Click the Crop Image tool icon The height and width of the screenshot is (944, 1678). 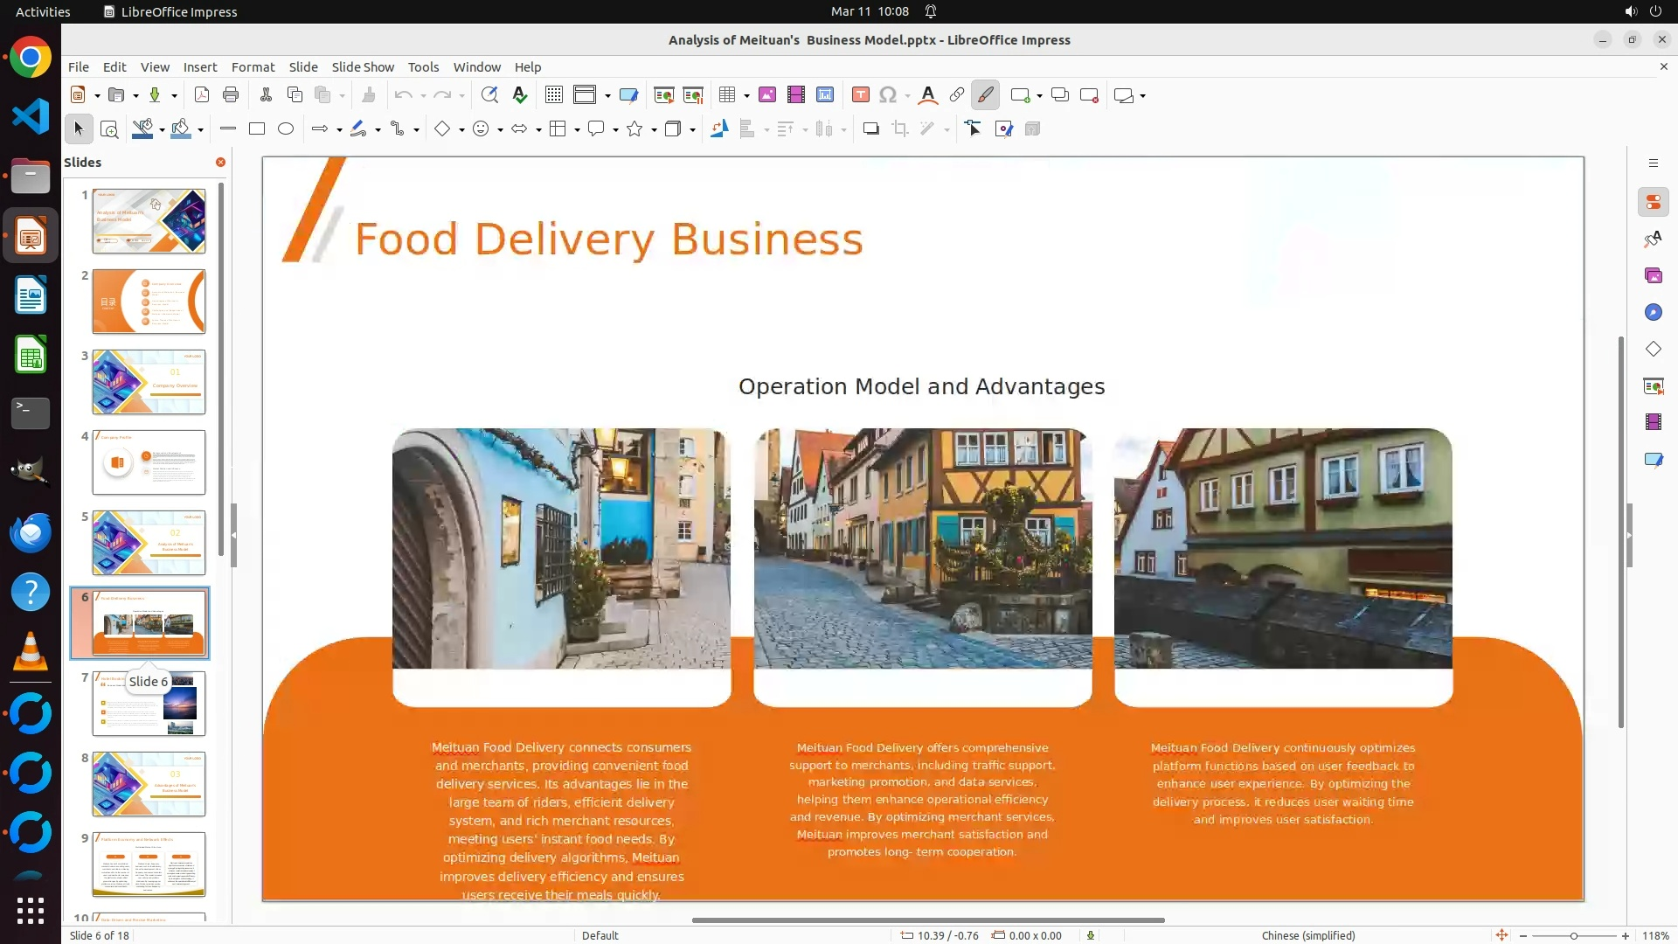(x=900, y=129)
